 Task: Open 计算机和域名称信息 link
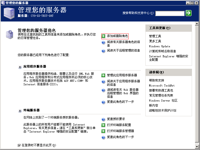click(x=162, y=51)
